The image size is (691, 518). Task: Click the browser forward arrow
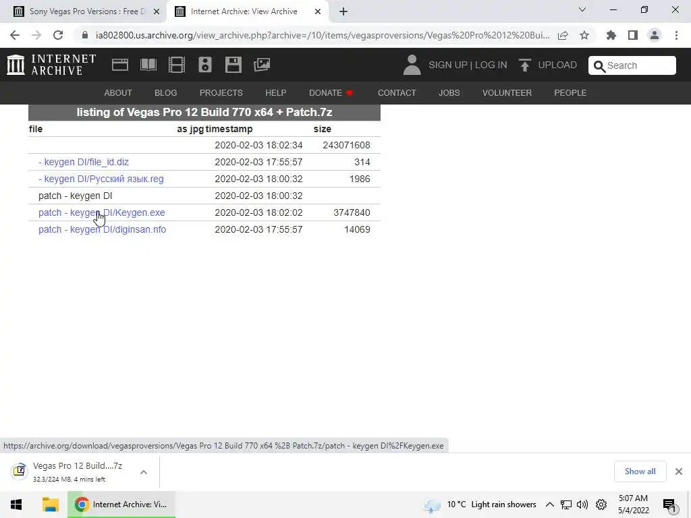click(36, 35)
